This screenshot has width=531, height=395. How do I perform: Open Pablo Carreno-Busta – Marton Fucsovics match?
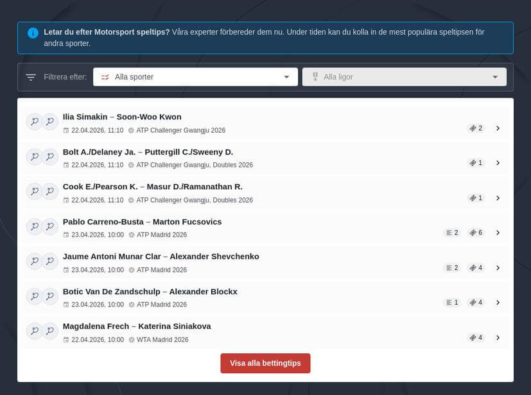pyautogui.click(x=142, y=222)
